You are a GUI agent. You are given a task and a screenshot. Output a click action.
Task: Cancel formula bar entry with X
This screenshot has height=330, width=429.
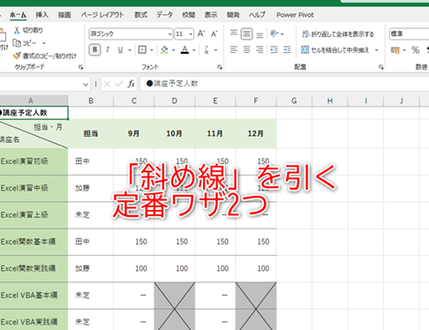(x=107, y=84)
